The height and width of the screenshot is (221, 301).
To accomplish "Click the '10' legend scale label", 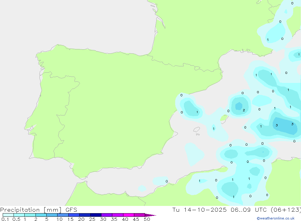I will (59, 219).
